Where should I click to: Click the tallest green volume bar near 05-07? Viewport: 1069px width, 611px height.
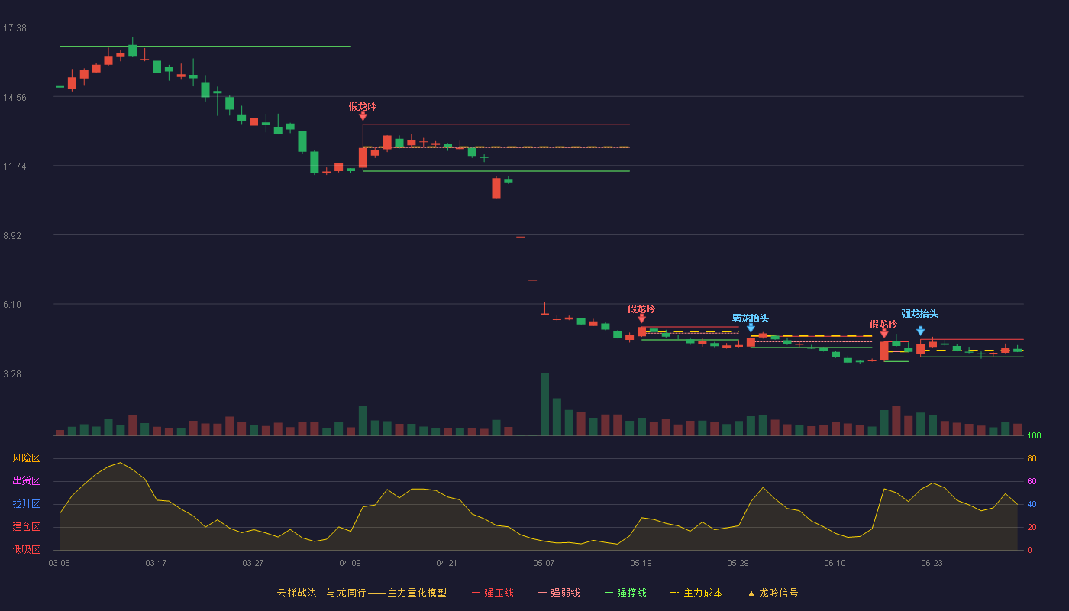pos(544,404)
